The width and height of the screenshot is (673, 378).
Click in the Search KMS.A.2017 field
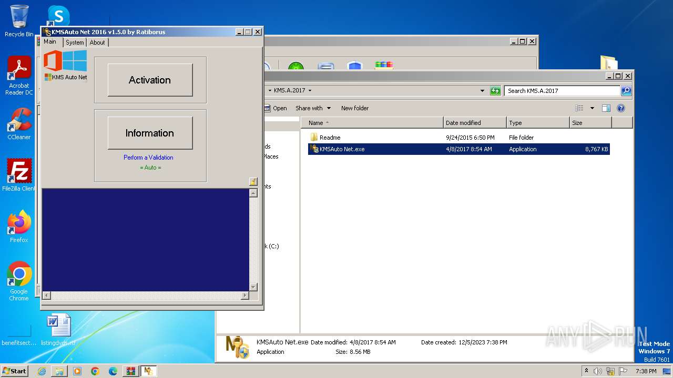pos(562,91)
